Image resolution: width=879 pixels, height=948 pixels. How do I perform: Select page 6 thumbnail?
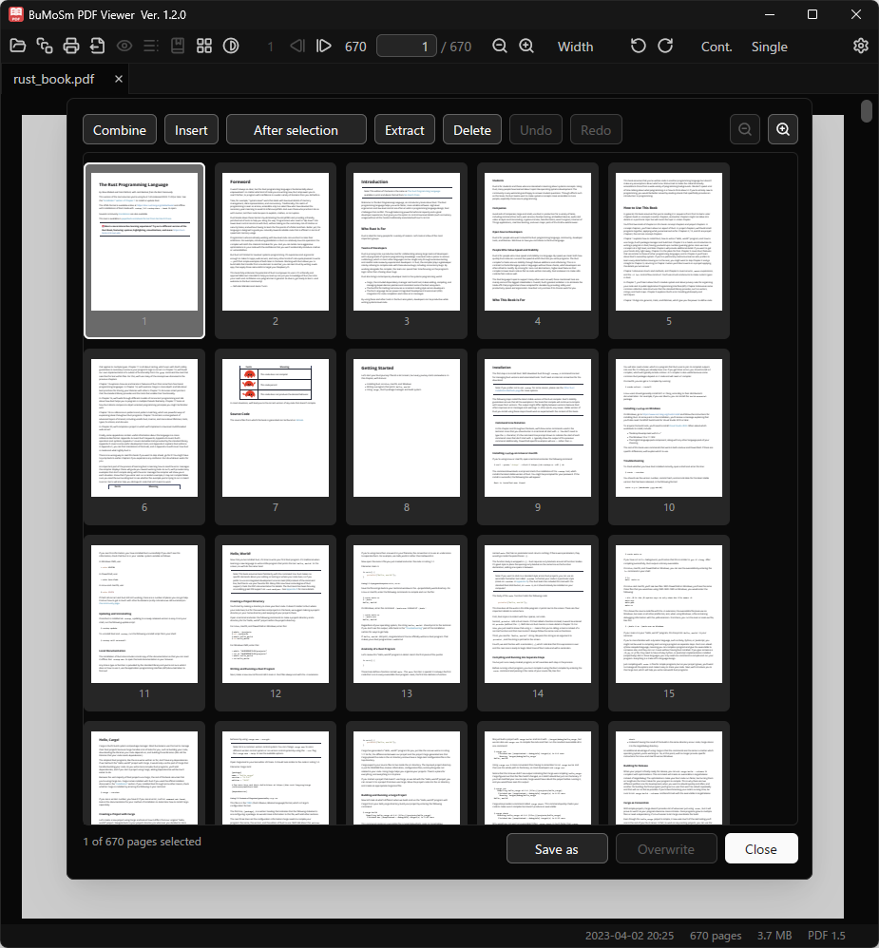pyautogui.click(x=144, y=437)
